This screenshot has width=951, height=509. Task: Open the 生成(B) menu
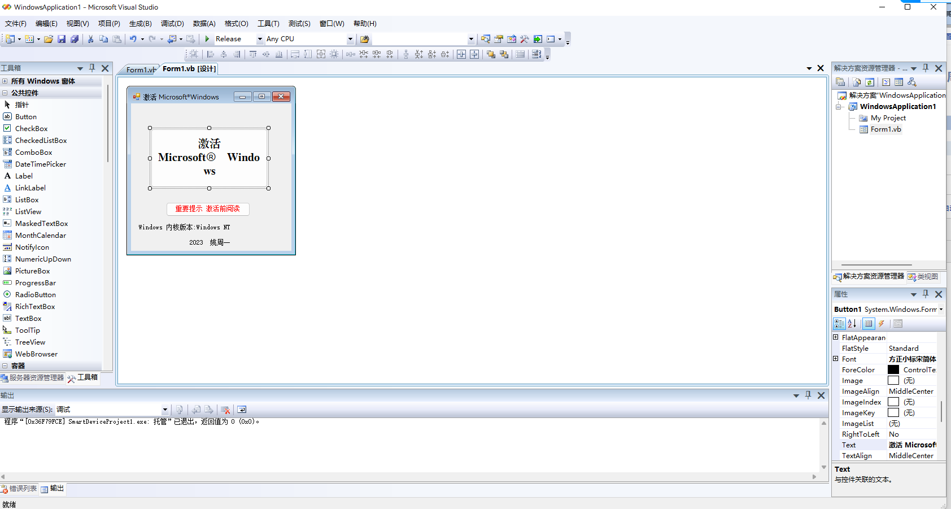coord(141,24)
